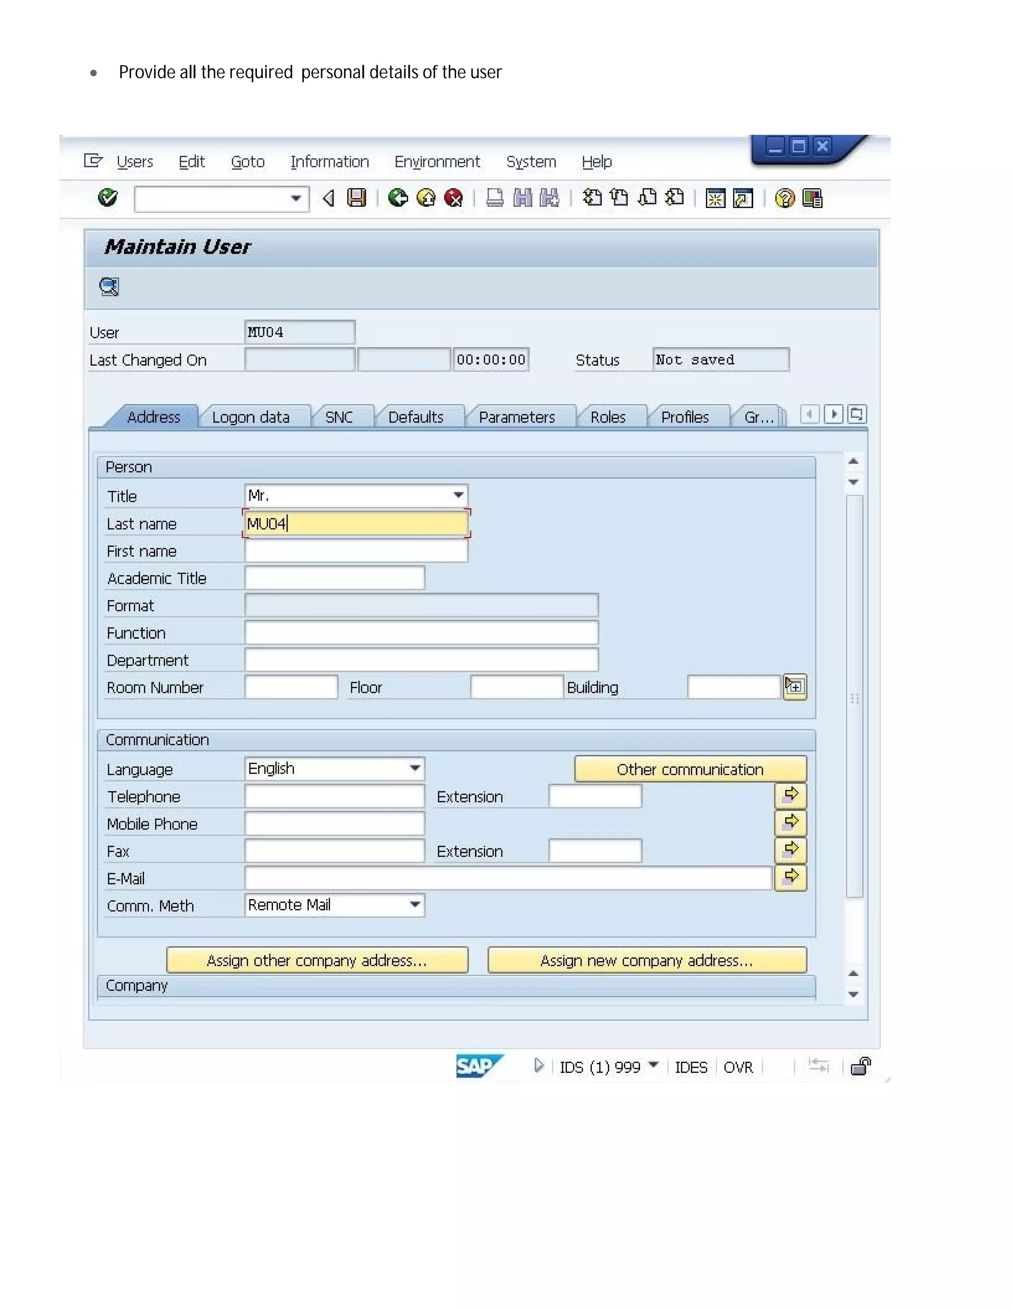1012x1310 pixels.
Task: Open the tab list overview button
Action: tap(857, 414)
